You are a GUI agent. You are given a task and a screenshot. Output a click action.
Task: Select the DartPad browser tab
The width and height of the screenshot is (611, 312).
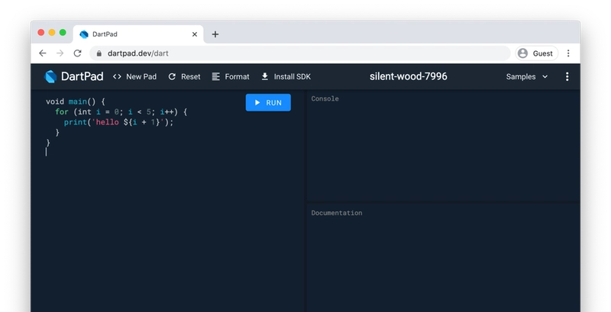(x=138, y=34)
